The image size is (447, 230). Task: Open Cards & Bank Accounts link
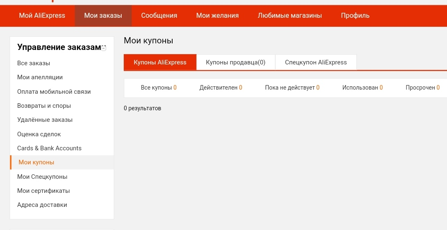49,148
